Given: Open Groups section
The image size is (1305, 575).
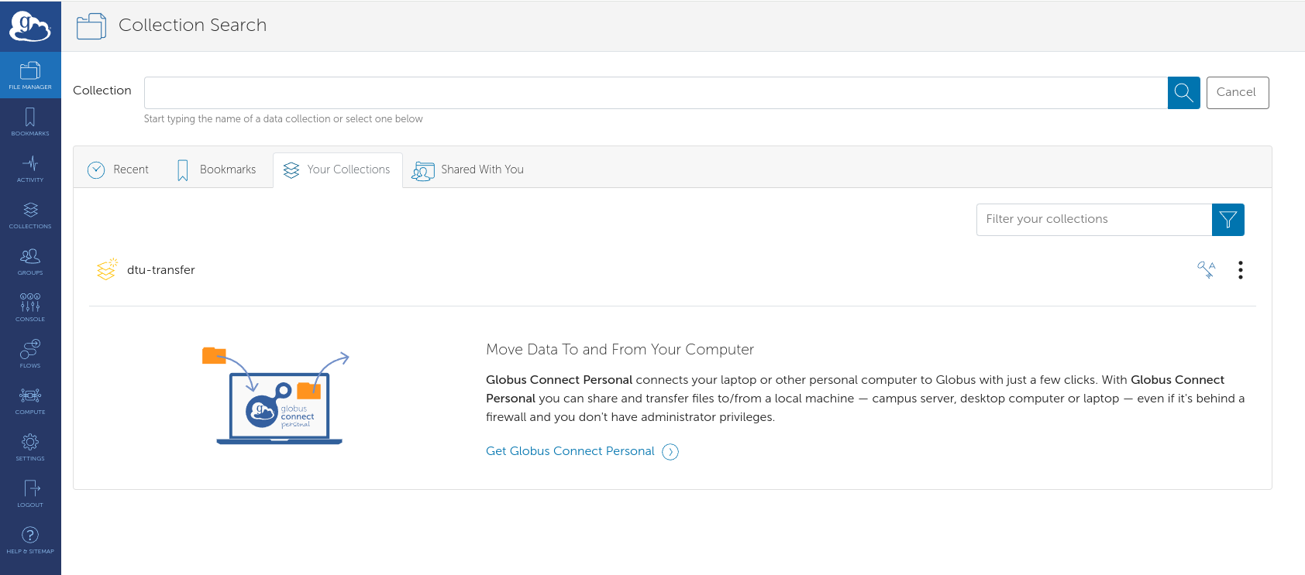Looking at the screenshot, I should point(30,261).
